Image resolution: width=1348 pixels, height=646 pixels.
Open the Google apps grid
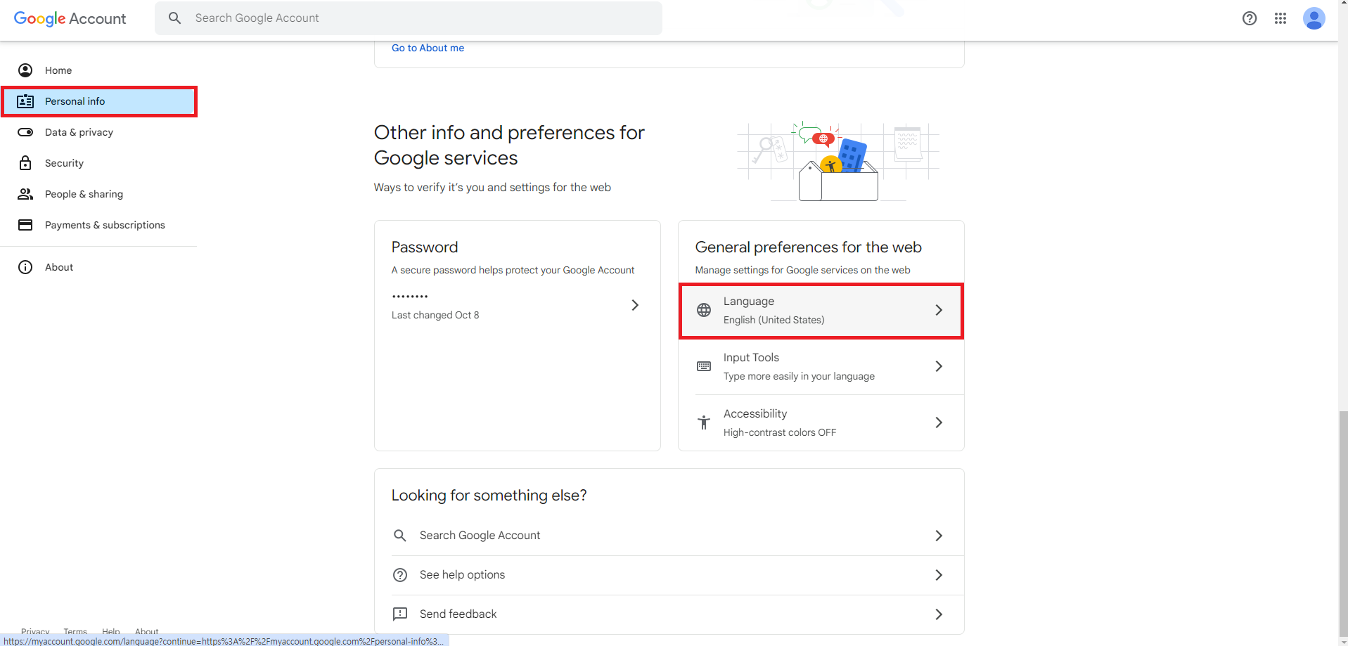tap(1280, 18)
